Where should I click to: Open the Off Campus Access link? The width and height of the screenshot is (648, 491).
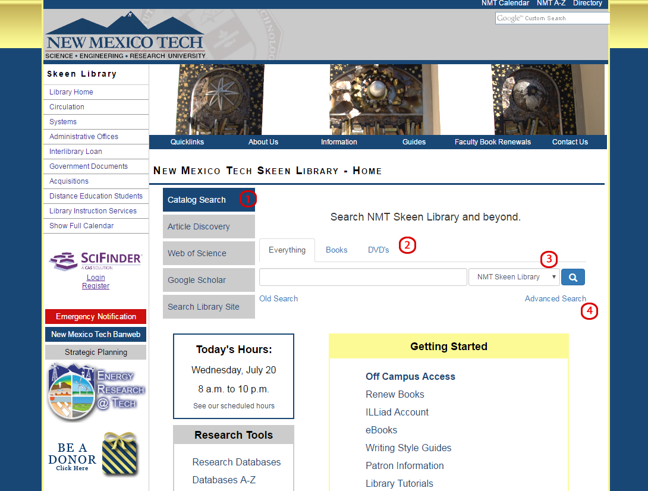tap(410, 376)
